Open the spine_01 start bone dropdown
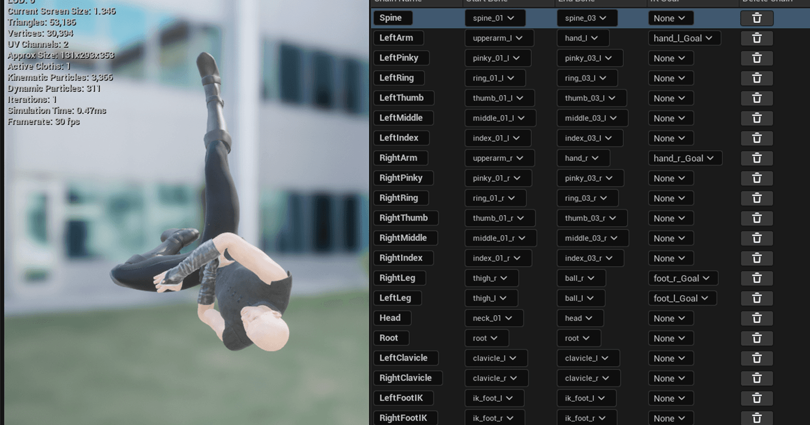This screenshot has height=425, width=810. click(x=495, y=18)
